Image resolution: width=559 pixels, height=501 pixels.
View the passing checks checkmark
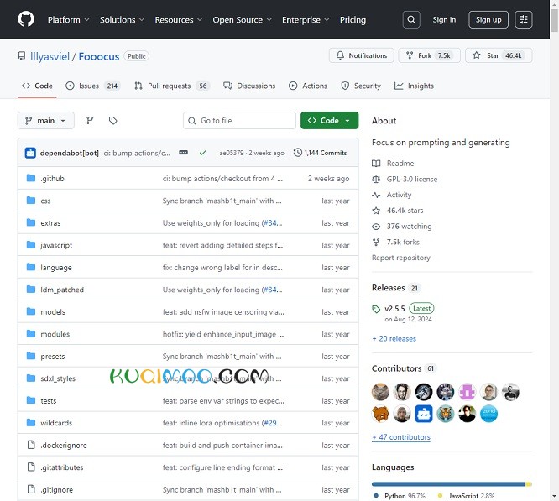click(203, 153)
